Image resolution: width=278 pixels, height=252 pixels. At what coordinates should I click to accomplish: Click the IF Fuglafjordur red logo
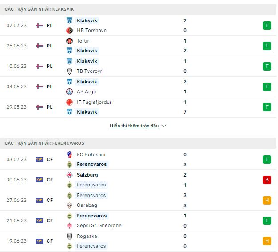(x=69, y=102)
